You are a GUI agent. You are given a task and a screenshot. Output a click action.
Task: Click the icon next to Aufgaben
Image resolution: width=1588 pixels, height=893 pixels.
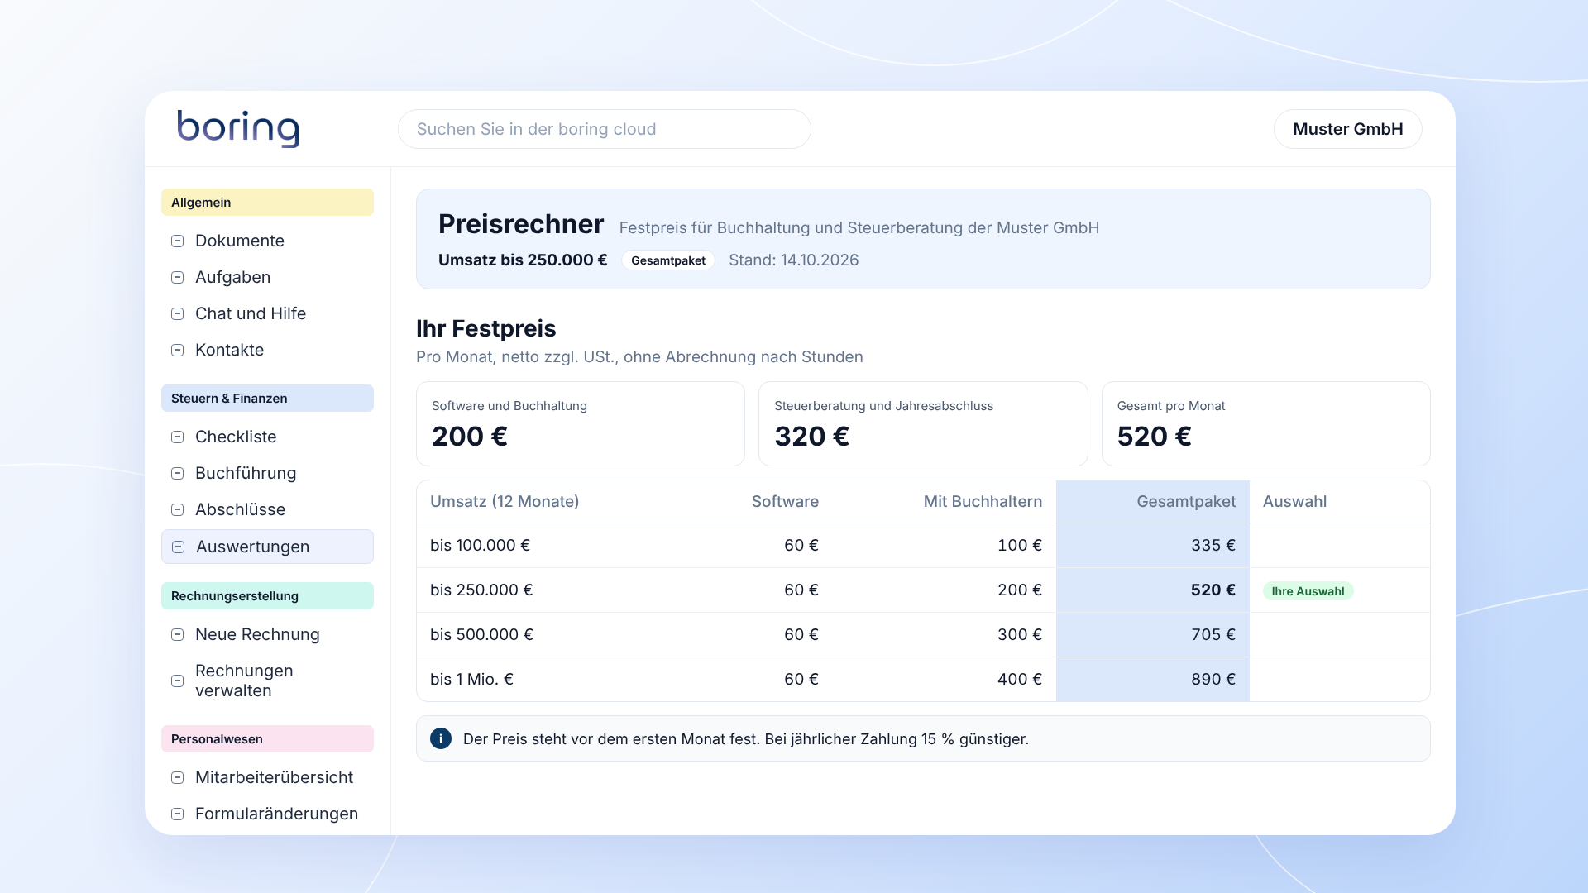177,277
